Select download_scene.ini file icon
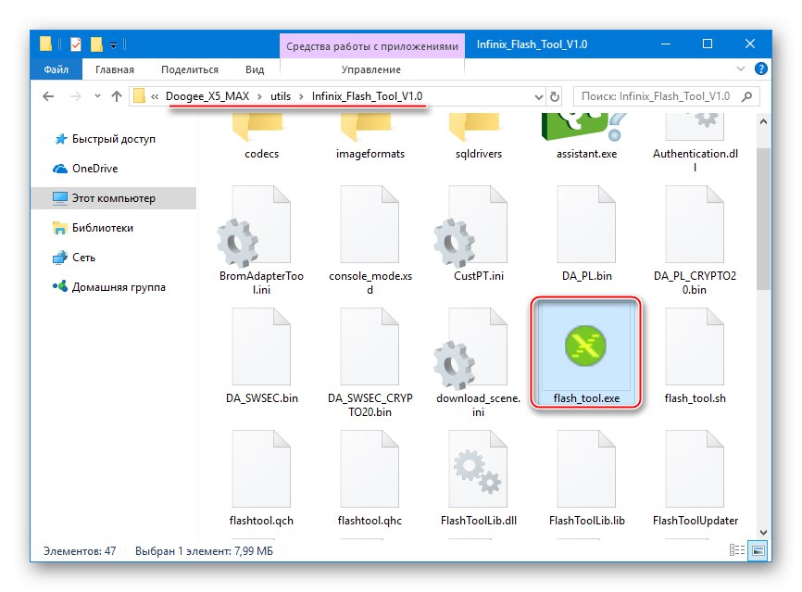802x592 pixels. 470,348
